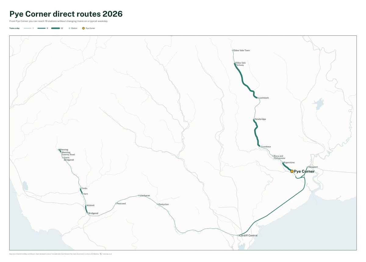This screenshot has height=262, width=366.
Task: Click the 'Llanhilleth' station label
Action: pos(264,98)
